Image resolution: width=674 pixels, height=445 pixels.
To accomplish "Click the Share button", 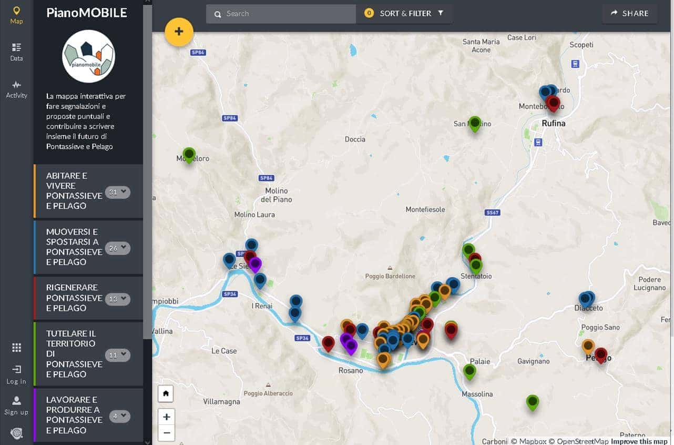I will (x=629, y=14).
